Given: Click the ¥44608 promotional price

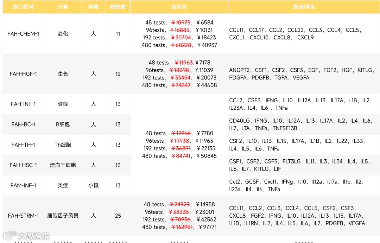Looking at the screenshot, I should [207, 85].
